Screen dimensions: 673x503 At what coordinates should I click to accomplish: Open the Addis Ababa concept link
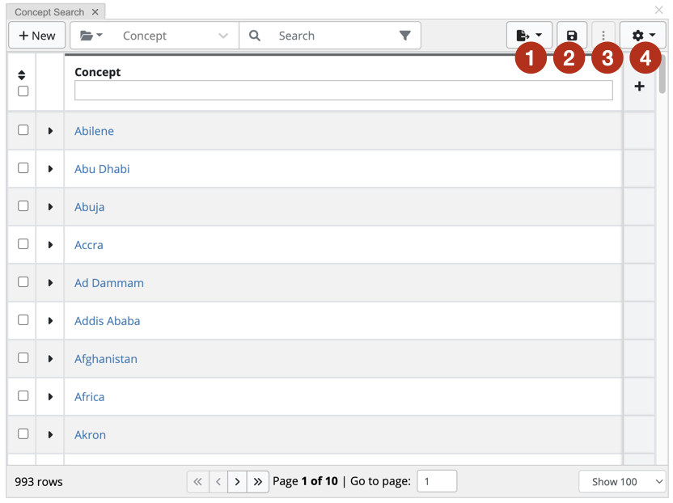click(x=107, y=321)
